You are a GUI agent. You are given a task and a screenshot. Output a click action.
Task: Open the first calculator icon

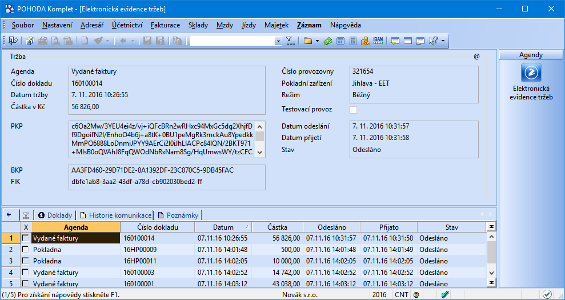click(x=340, y=41)
